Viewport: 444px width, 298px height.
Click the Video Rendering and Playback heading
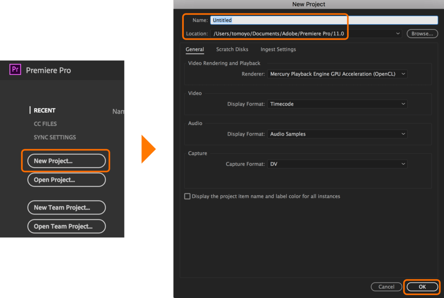[224, 63]
